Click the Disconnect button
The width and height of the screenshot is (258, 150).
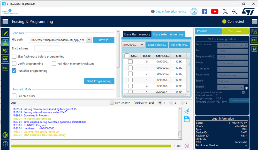(x=235, y=31)
